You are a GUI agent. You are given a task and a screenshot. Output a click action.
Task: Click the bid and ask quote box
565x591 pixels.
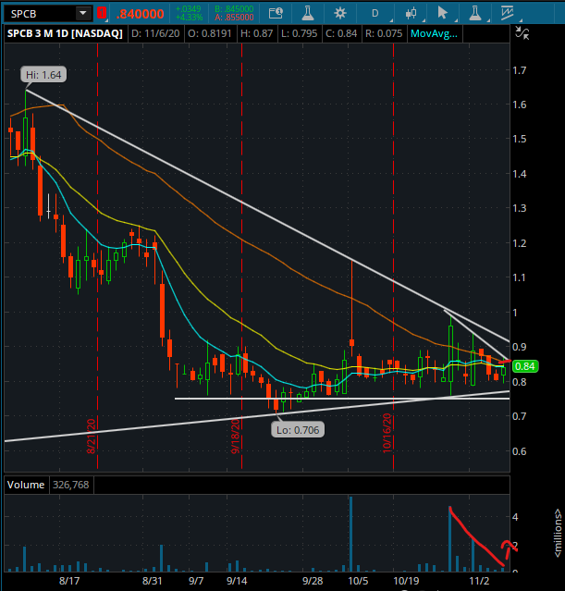click(x=234, y=13)
